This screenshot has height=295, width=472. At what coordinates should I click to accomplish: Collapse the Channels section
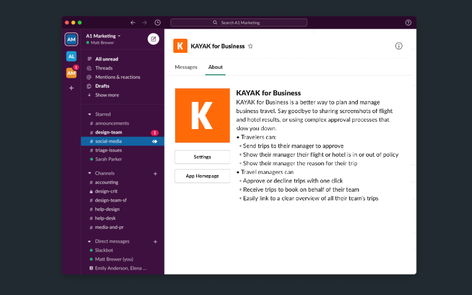coord(89,173)
